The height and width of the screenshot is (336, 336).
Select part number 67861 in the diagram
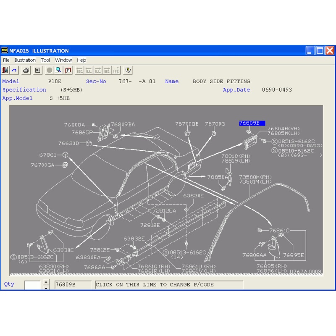pos(47,155)
